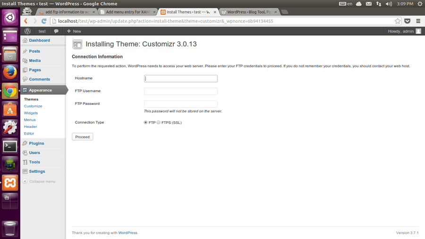The image size is (425, 239).
Task: Open the XAMPP icon in the dock
Action: tap(10, 183)
